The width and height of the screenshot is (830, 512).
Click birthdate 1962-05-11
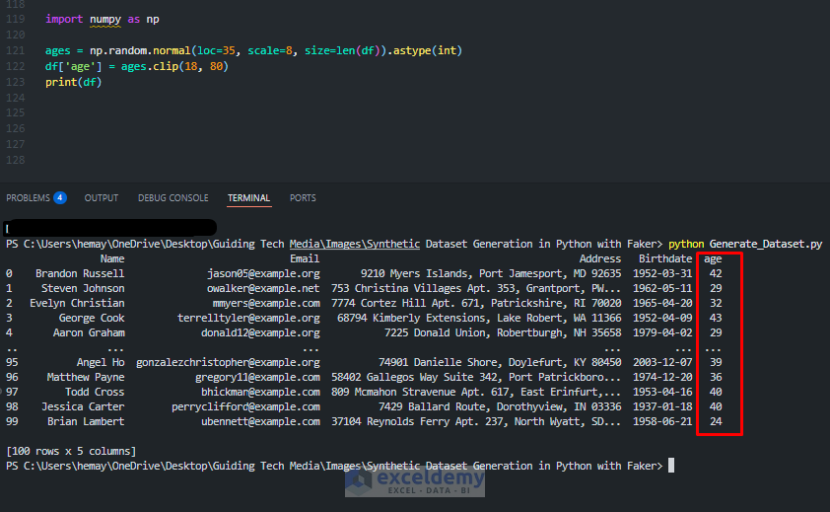pos(662,288)
